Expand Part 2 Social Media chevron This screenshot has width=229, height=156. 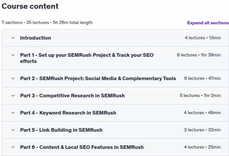coord(13,78)
